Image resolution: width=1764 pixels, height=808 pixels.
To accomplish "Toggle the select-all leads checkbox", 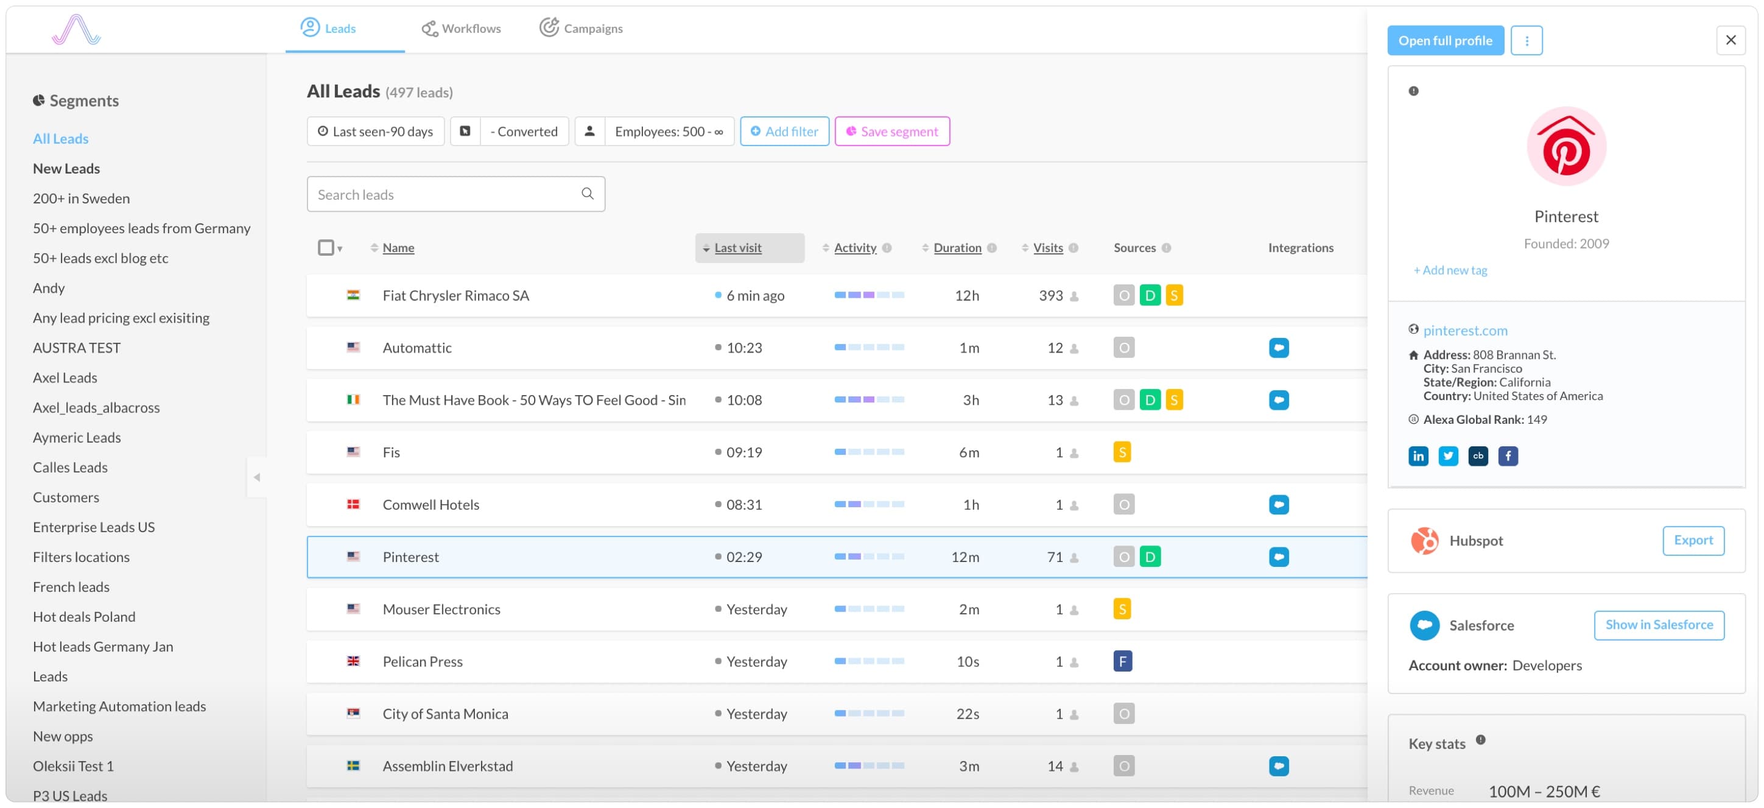I will pos(325,247).
